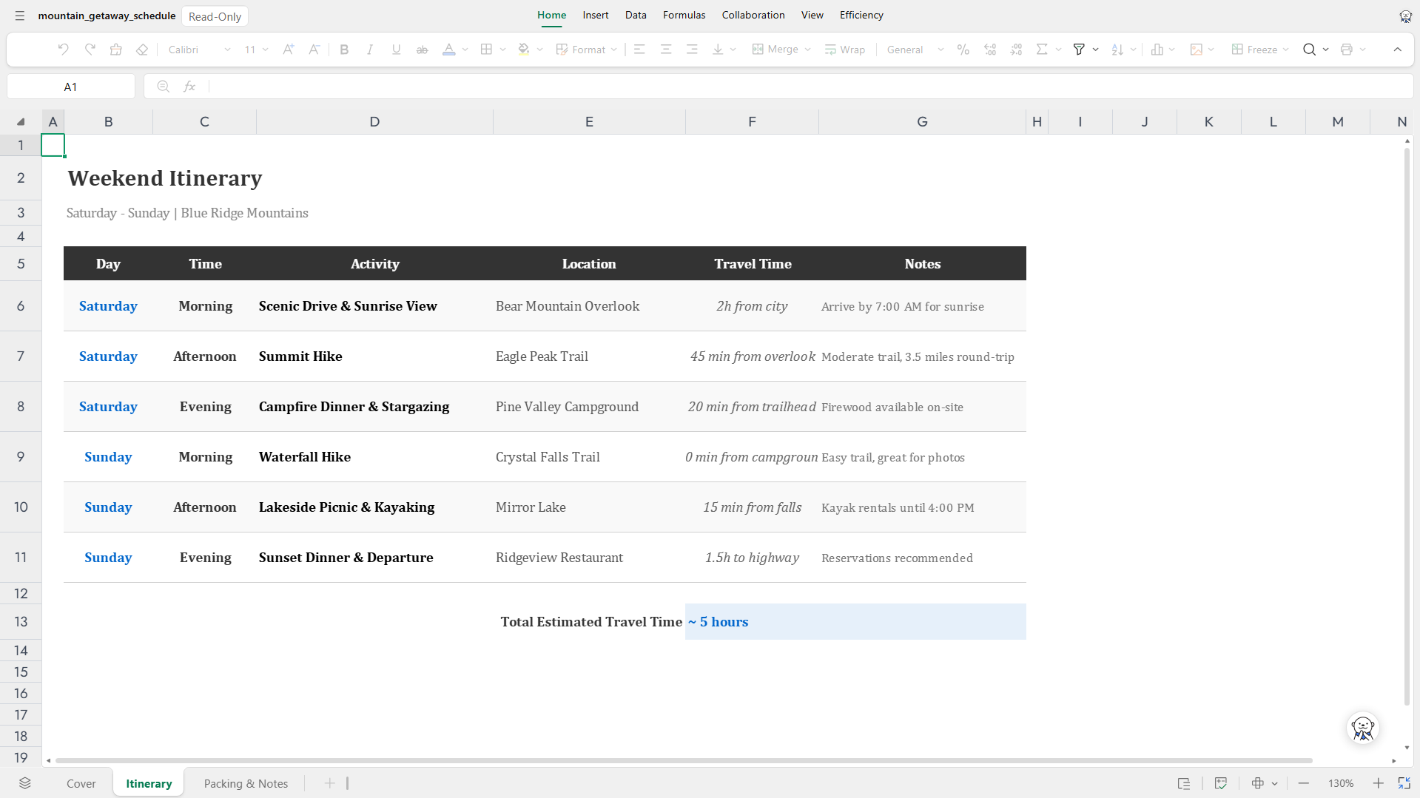Expand the fill color dropdown arrow
The width and height of the screenshot is (1420, 798).
pyautogui.click(x=540, y=50)
